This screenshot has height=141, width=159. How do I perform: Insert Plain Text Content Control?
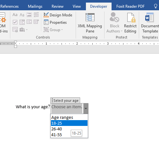coord(22,15)
